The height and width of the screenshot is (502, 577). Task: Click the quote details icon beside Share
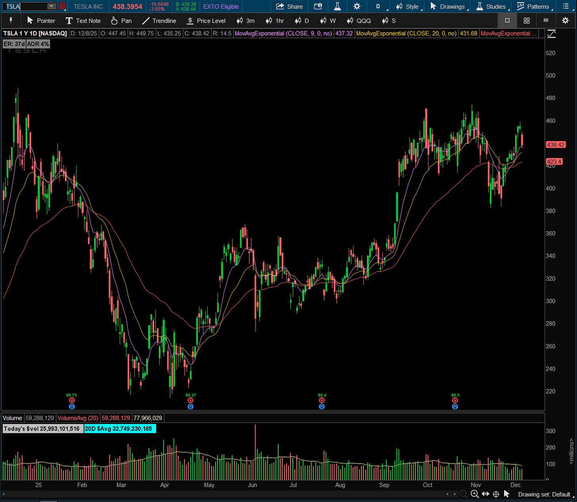coord(318,6)
